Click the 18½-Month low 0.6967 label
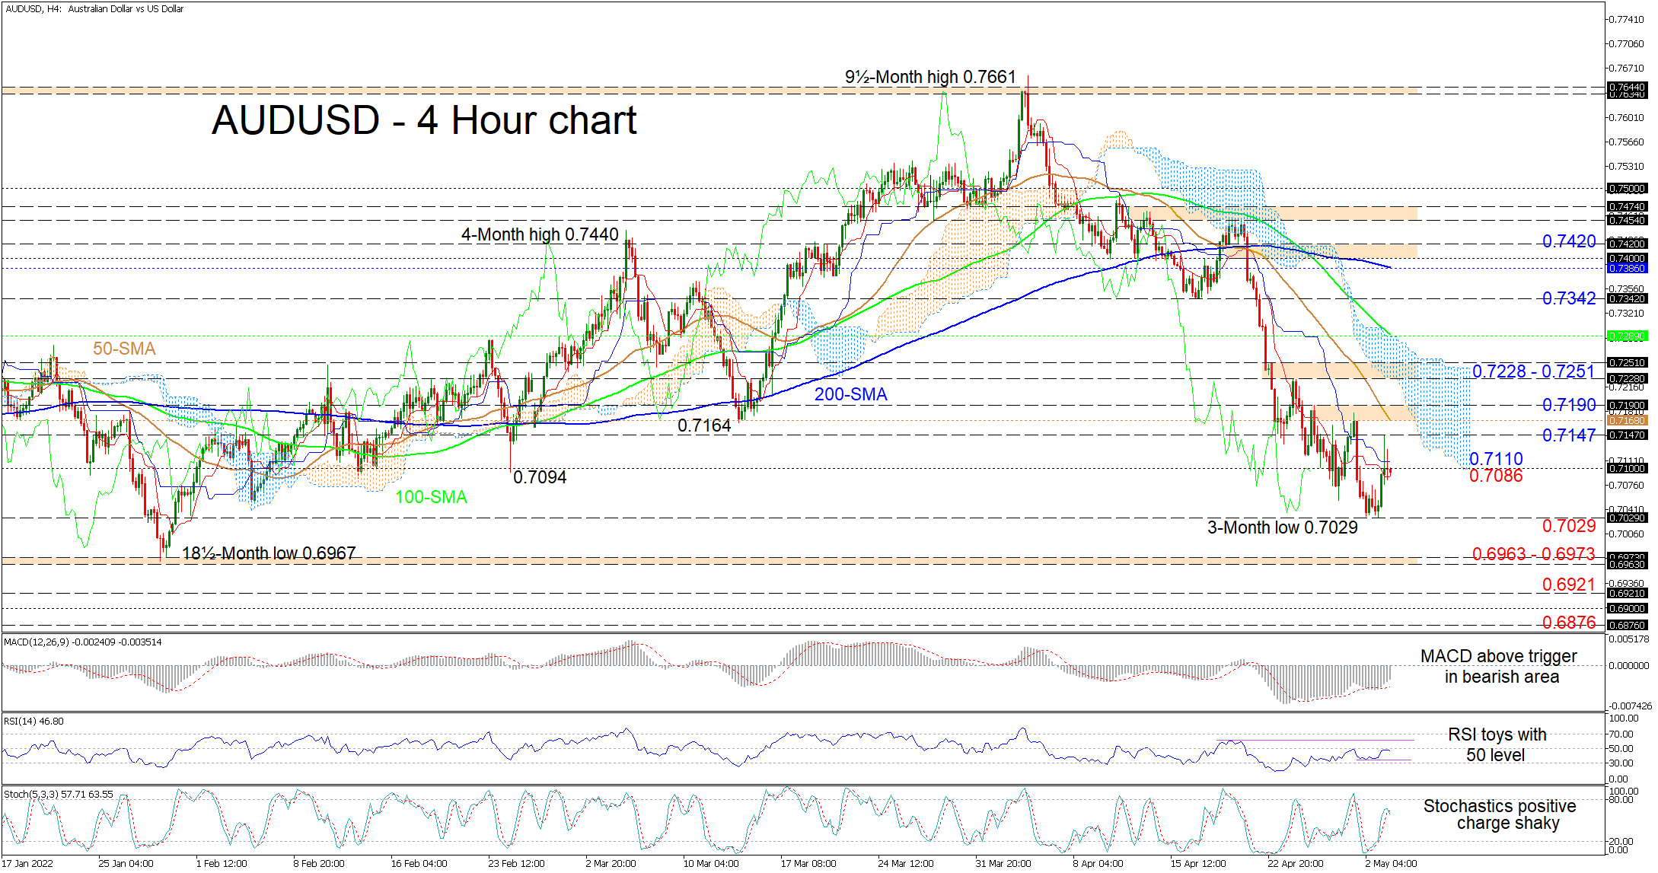 coord(268,553)
